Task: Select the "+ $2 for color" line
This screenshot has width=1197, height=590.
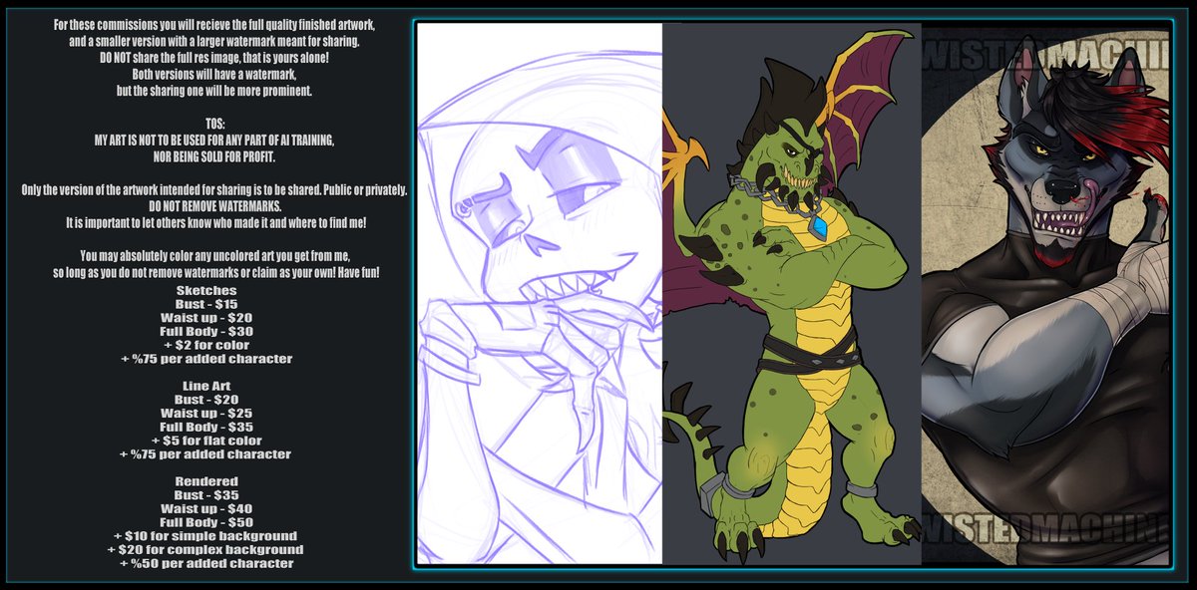Action: (208, 345)
